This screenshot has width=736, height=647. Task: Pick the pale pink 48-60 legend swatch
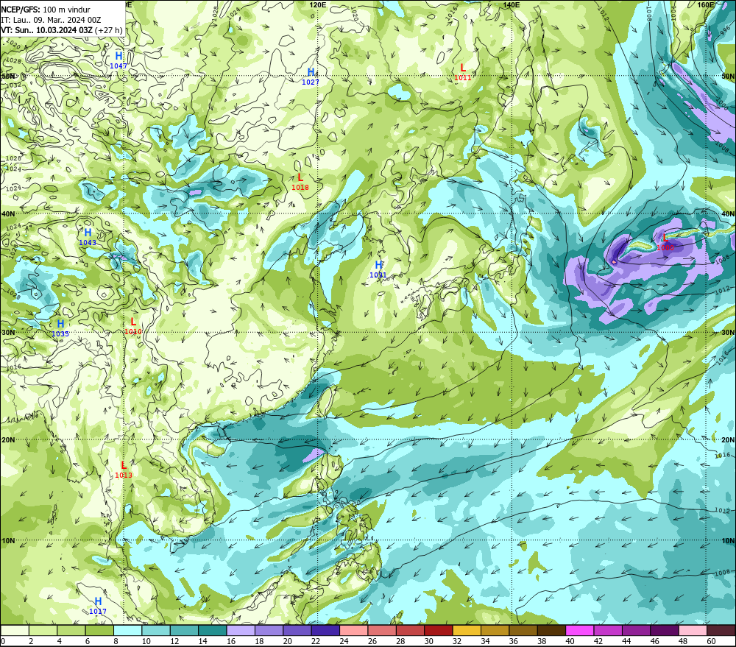[693, 630]
